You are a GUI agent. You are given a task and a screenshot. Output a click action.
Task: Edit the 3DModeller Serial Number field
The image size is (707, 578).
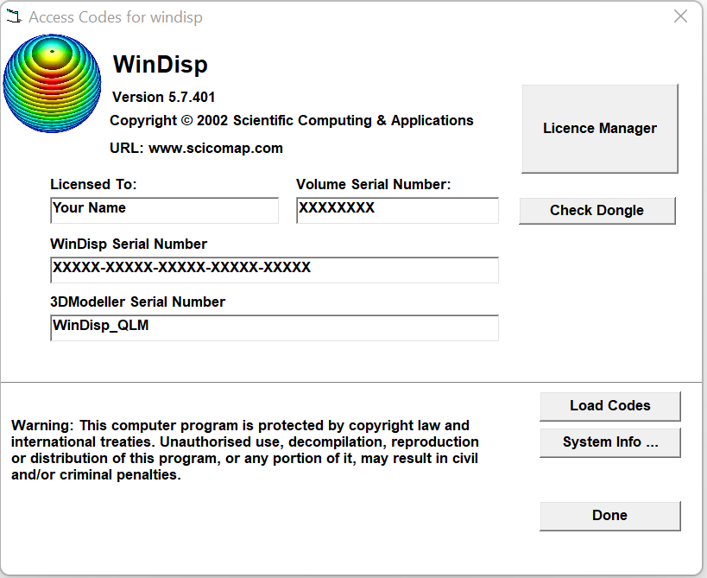(x=275, y=327)
